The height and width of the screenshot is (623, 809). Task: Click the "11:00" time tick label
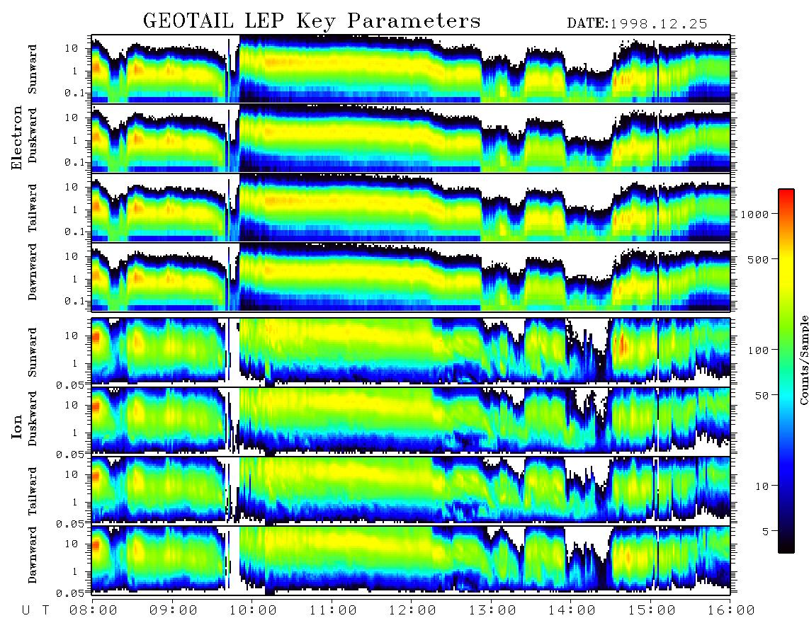333,610
